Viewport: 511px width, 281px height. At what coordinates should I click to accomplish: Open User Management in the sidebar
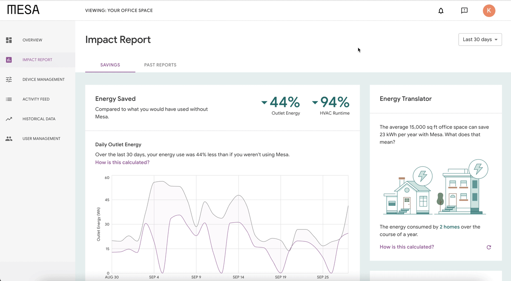pos(37,139)
